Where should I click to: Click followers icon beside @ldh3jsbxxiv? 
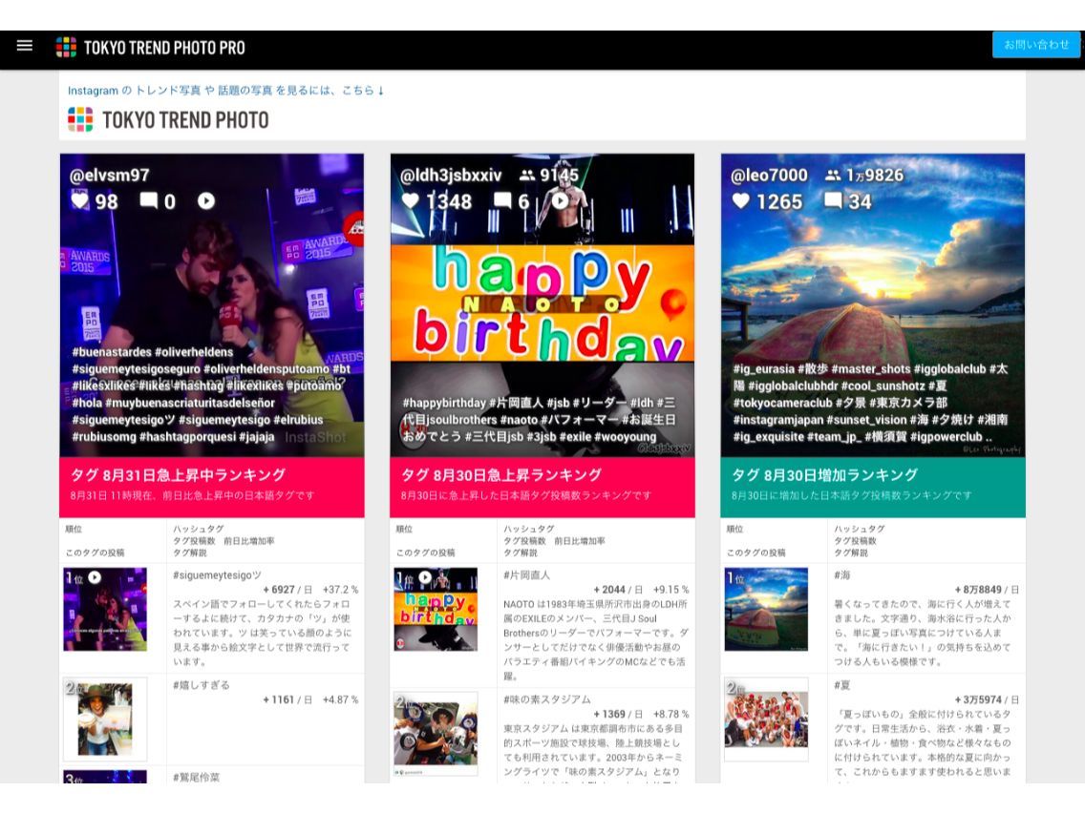(x=527, y=175)
